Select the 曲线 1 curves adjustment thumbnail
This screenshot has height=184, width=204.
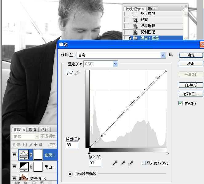(x=24, y=155)
